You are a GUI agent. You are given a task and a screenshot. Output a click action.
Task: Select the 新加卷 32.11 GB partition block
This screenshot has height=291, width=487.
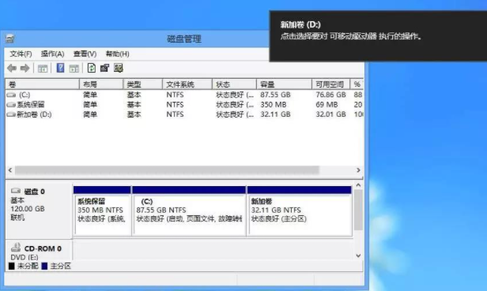click(x=300, y=211)
